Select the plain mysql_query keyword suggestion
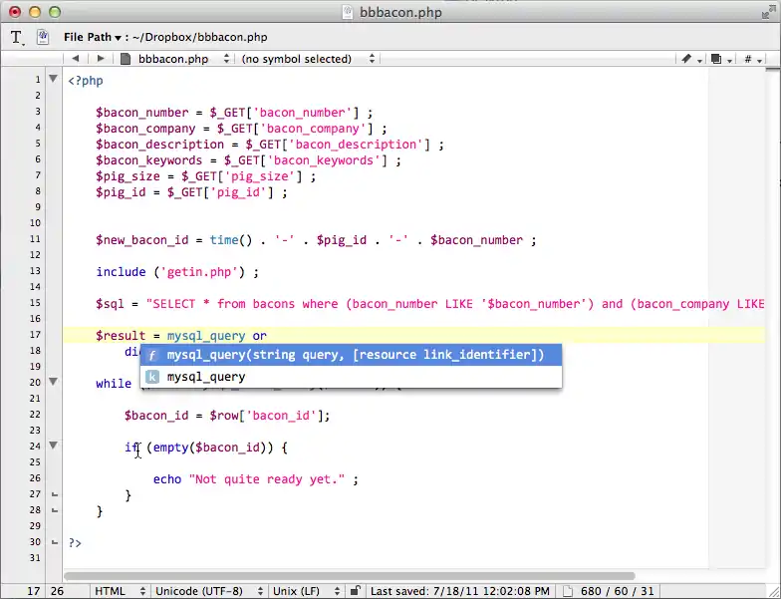 point(206,377)
